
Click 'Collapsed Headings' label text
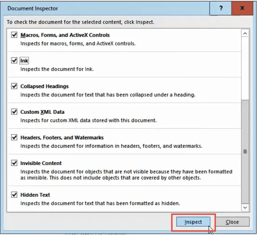(44, 86)
